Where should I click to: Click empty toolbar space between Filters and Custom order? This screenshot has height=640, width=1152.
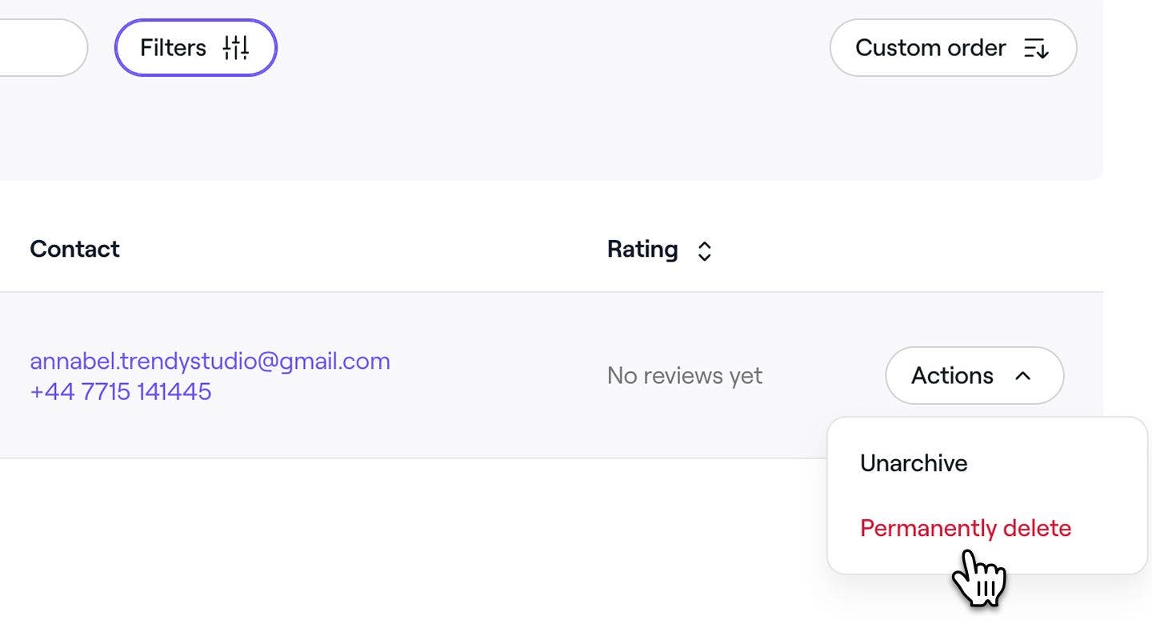[552, 48]
